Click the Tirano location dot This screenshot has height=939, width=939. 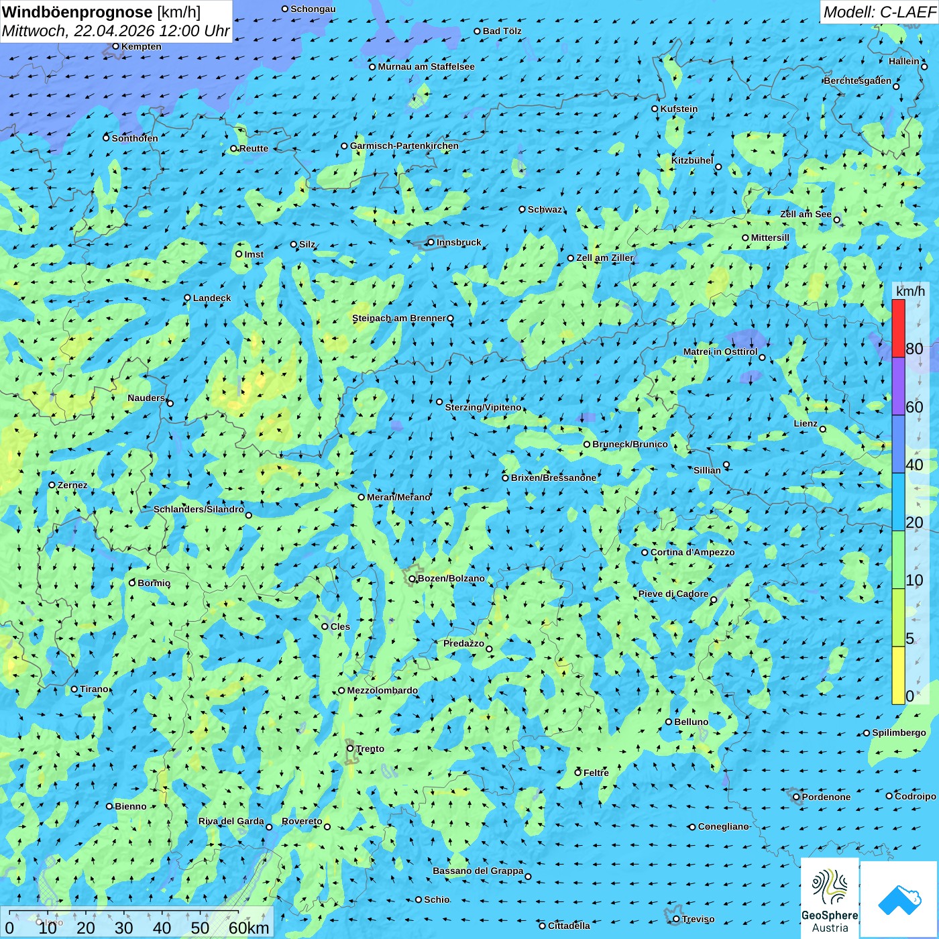pyautogui.click(x=74, y=689)
